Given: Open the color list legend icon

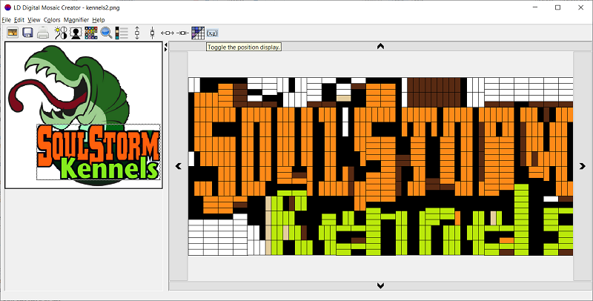Looking at the screenshot, I should click(122, 33).
